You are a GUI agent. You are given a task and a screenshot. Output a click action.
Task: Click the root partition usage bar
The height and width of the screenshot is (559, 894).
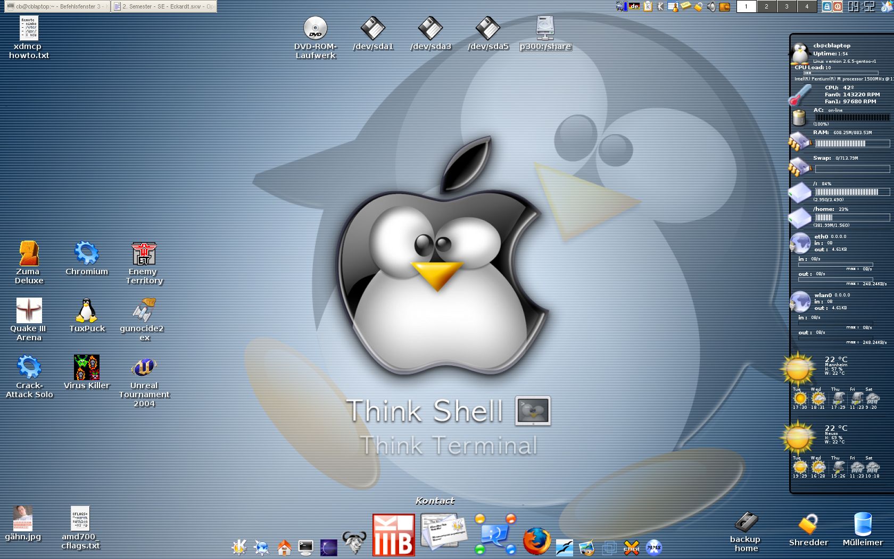click(852, 192)
